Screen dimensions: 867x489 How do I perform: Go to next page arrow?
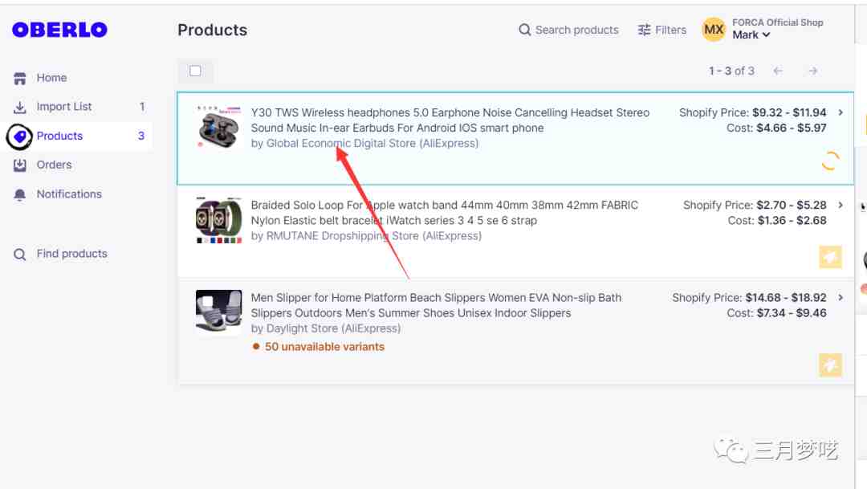point(812,71)
